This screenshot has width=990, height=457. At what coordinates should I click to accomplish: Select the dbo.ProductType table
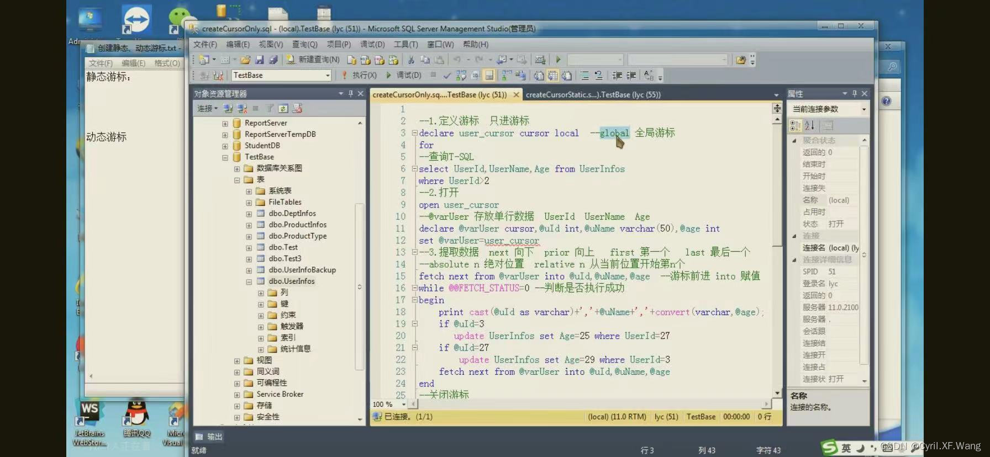297,236
